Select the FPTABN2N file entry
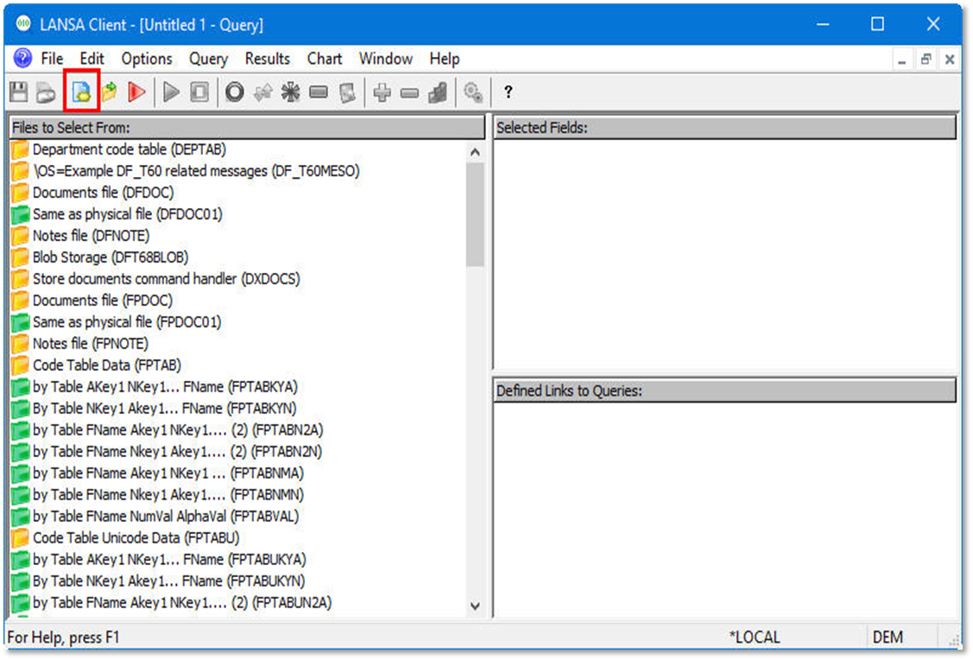This screenshot has height=660, width=973. 178,452
